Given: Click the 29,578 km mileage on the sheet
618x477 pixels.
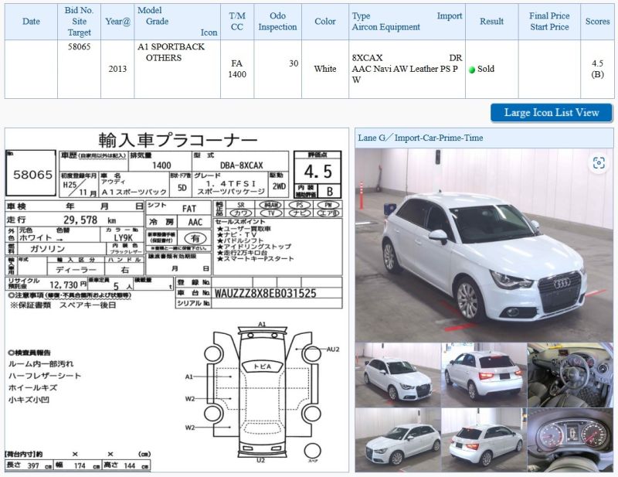Looking at the screenshot, I should coord(90,220).
